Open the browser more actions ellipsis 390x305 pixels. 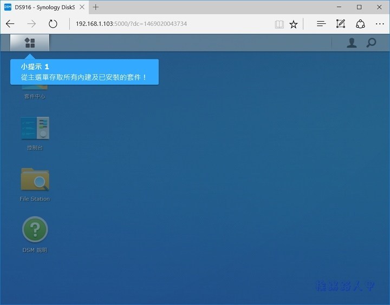point(380,24)
